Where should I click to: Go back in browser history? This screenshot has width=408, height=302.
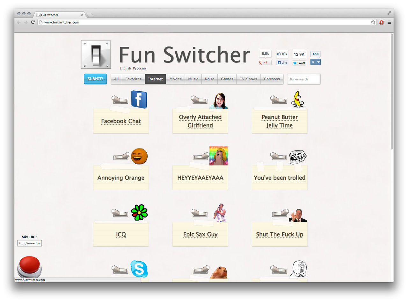19,22
